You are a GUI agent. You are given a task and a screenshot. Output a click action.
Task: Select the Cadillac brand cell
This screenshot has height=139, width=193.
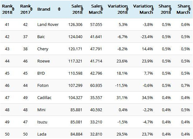pyautogui.click(x=44, y=98)
